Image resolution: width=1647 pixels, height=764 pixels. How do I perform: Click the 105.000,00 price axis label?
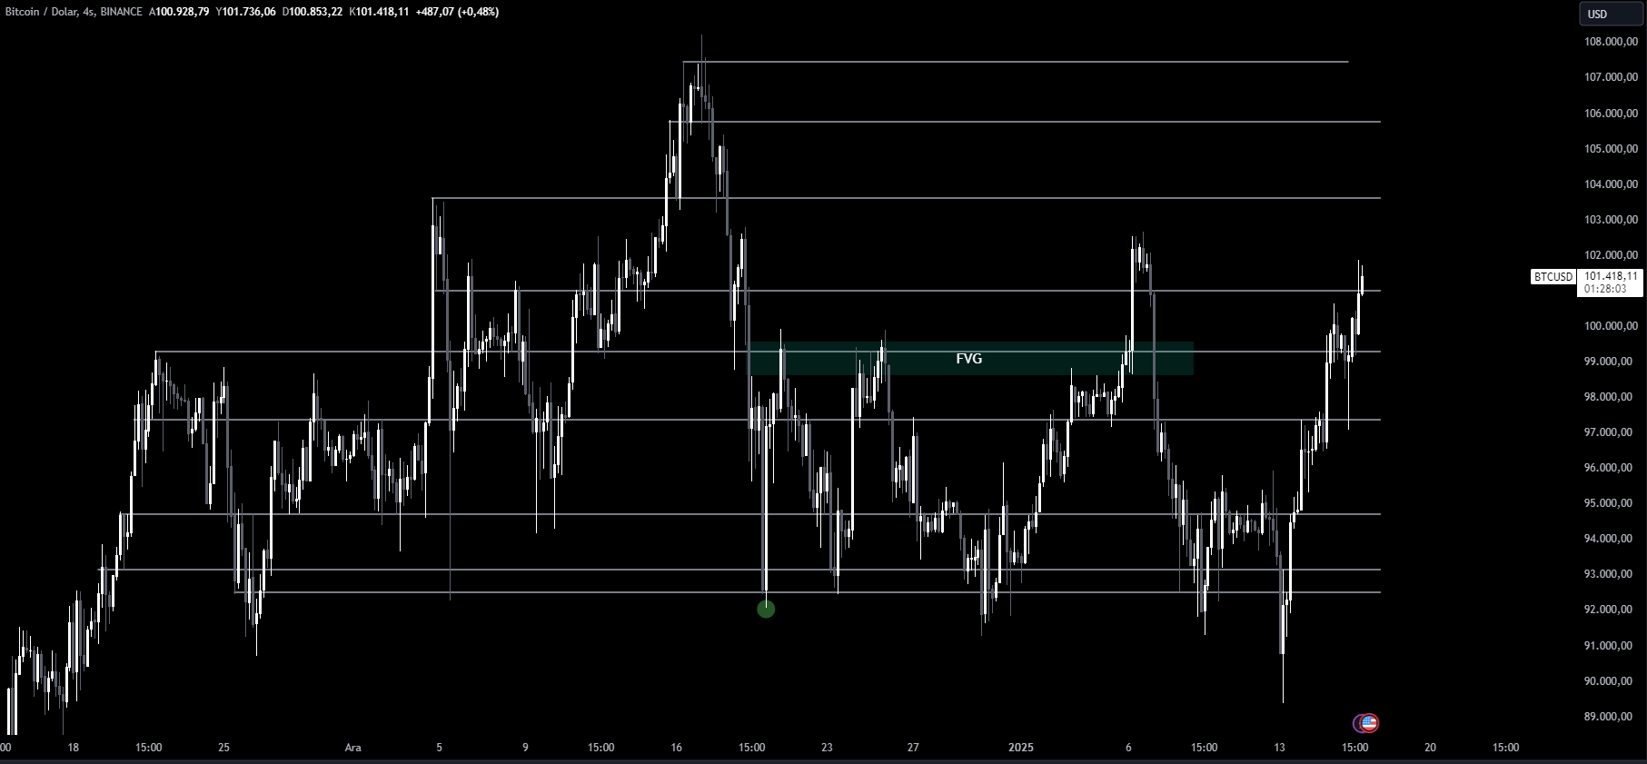click(x=1611, y=149)
